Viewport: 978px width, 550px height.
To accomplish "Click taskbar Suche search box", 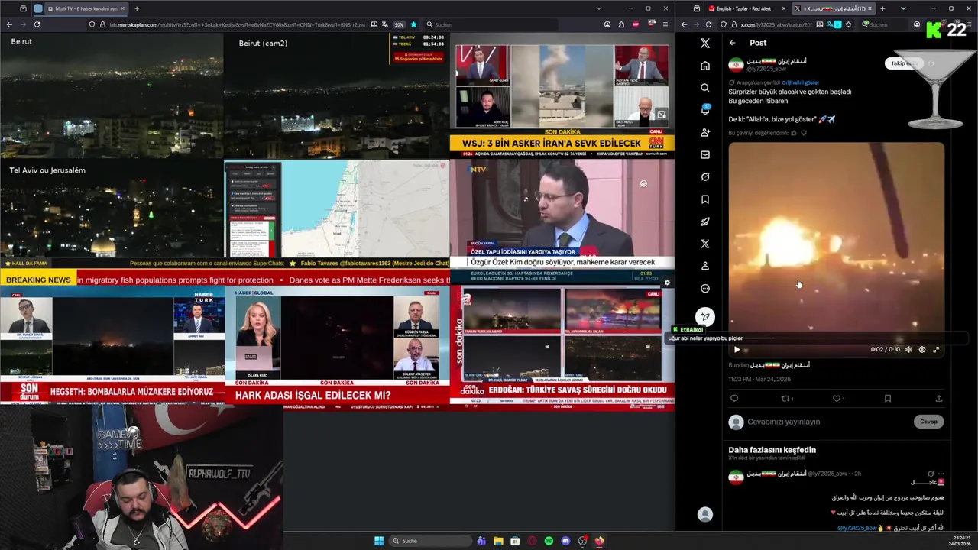I will (429, 541).
